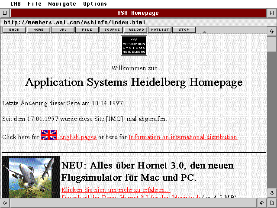Open the HOTLIST toolbar button
The width and height of the screenshot is (277, 208).
pyautogui.click(x=160, y=30)
